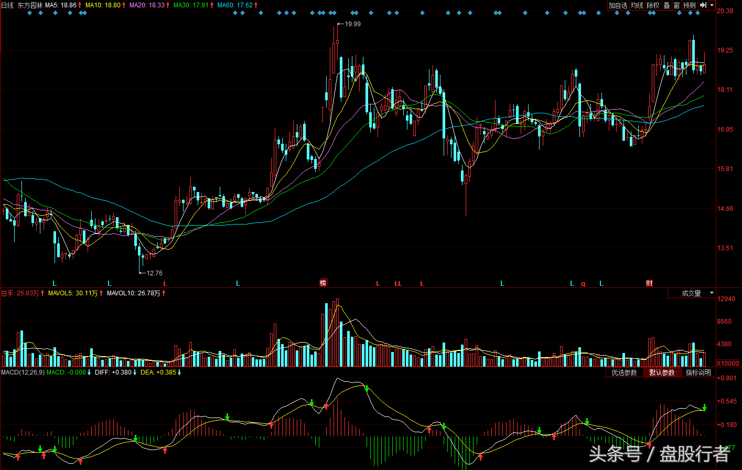This screenshot has height=470, width=742.
Task: Click the 叠 overlay chart button
Action: [666, 5]
